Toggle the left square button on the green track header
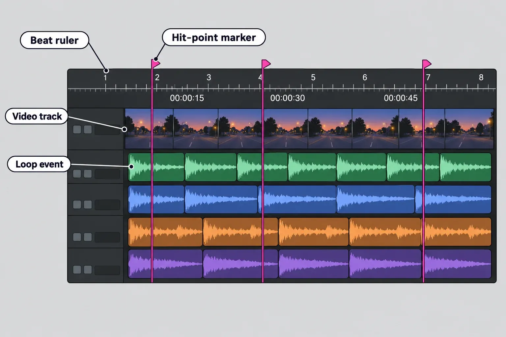506x337 pixels. click(x=77, y=174)
